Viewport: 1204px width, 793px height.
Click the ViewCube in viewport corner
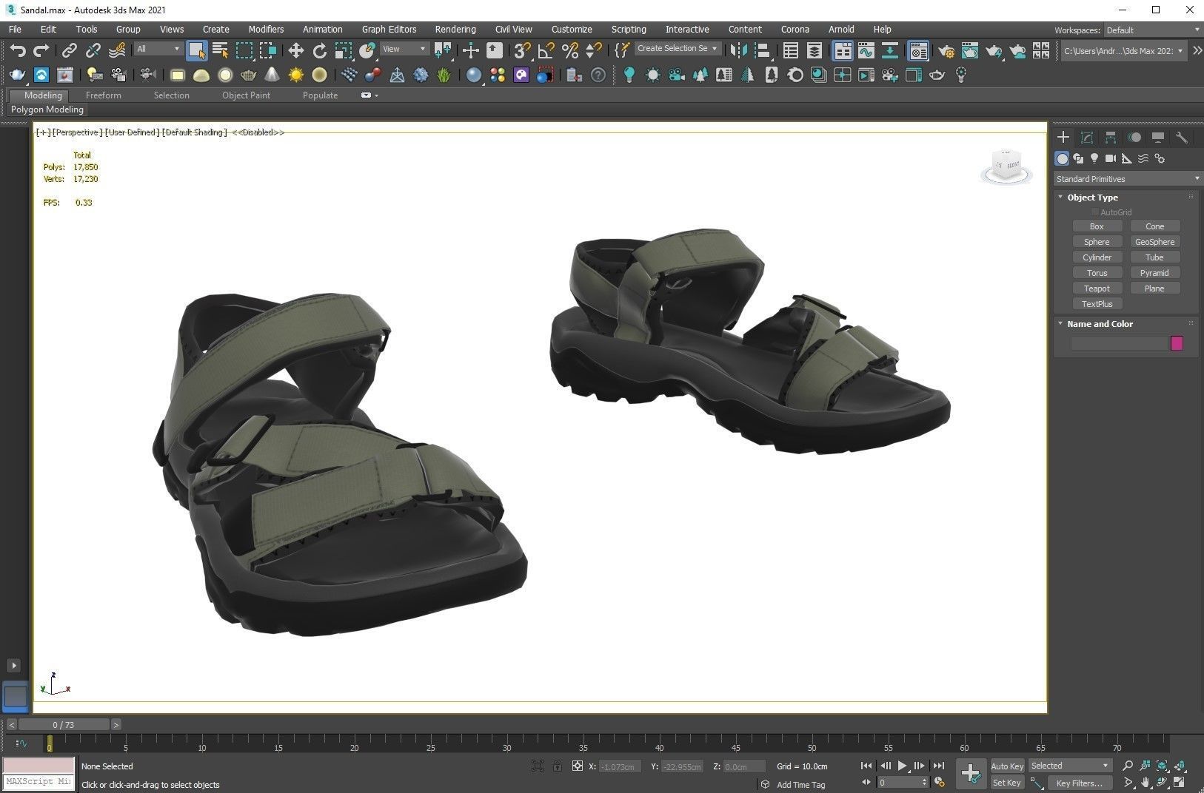[1006, 166]
